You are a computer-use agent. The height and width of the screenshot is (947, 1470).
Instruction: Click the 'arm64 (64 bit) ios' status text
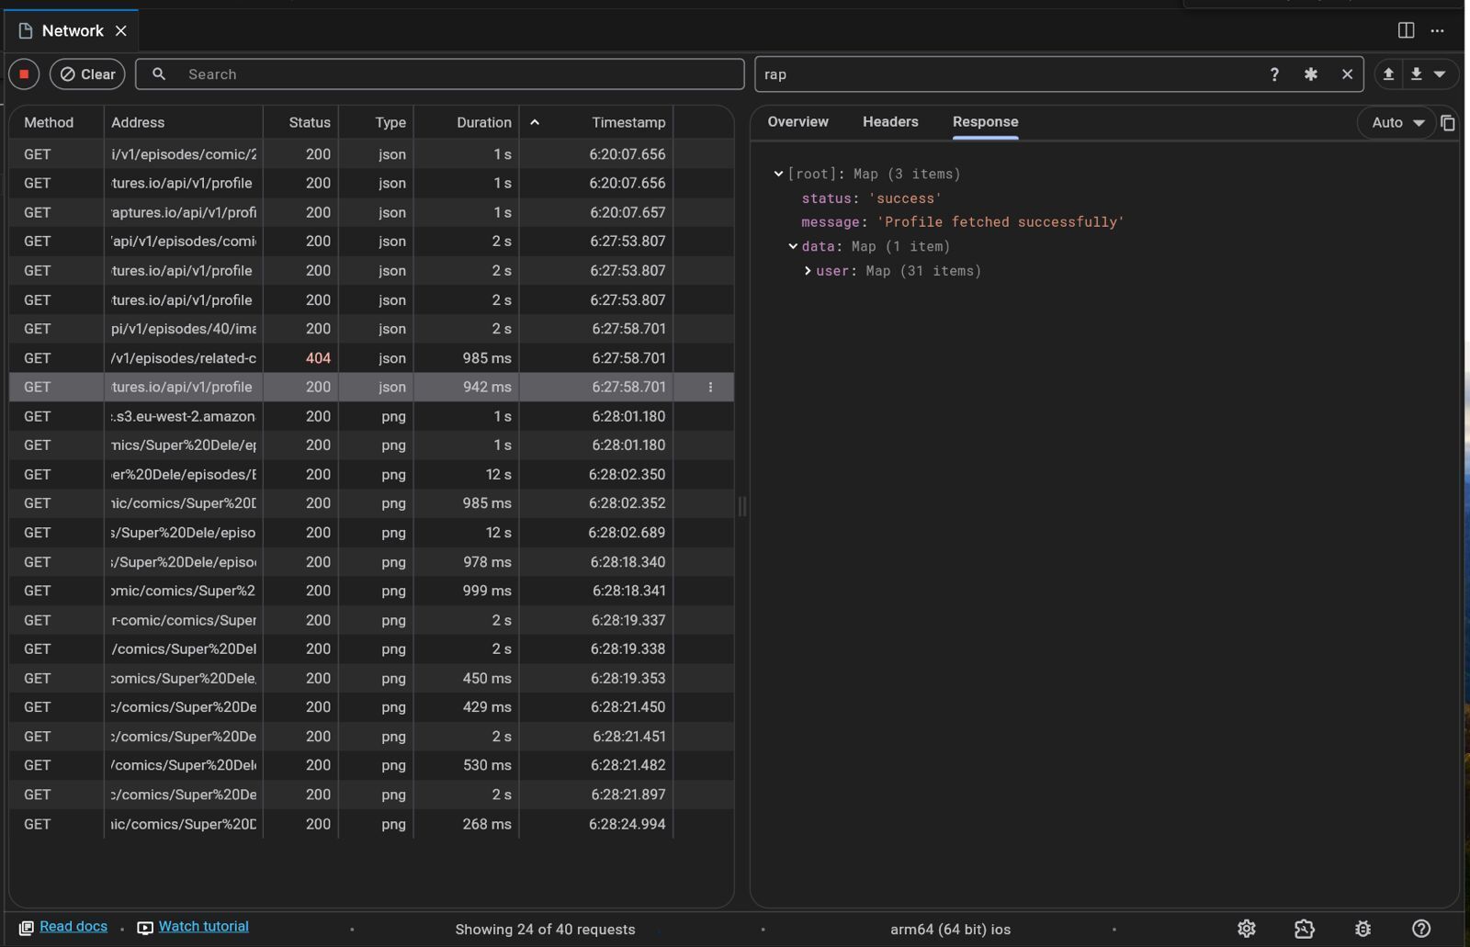[950, 930]
